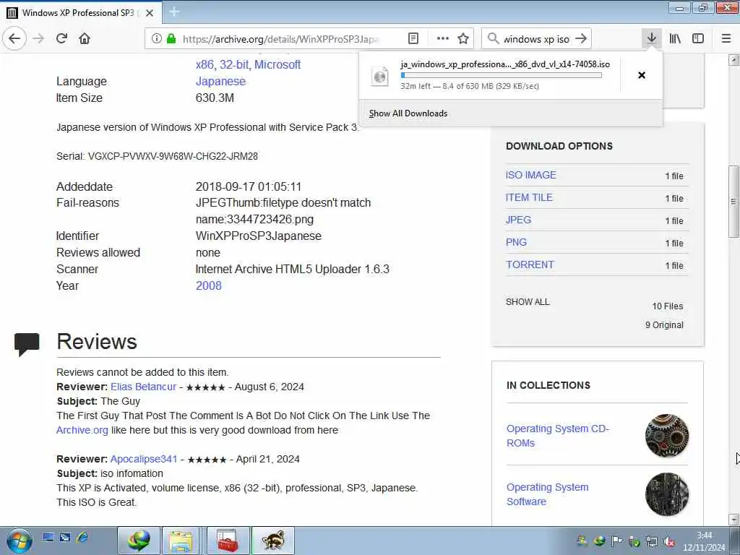Launch Internet Explorer from quick launch
This screenshot has height=555, width=740.
click(x=82, y=537)
